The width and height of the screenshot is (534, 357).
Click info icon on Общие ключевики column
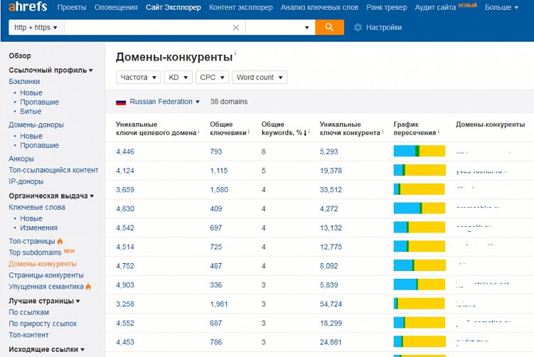pos(249,132)
